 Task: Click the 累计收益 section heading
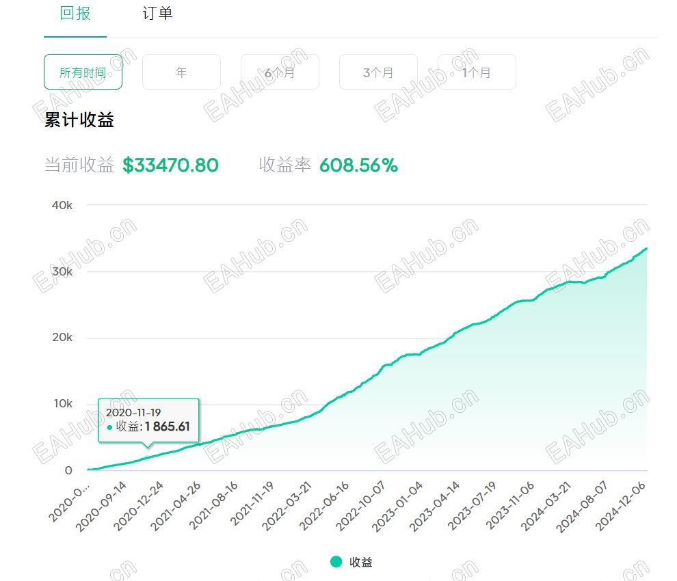click(x=79, y=120)
